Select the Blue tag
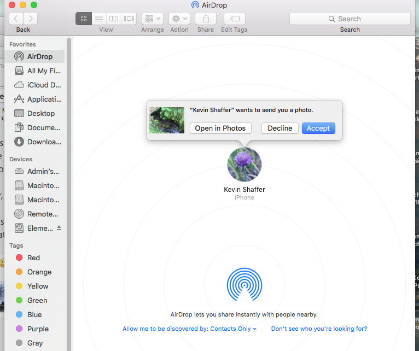 coord(28,314)
